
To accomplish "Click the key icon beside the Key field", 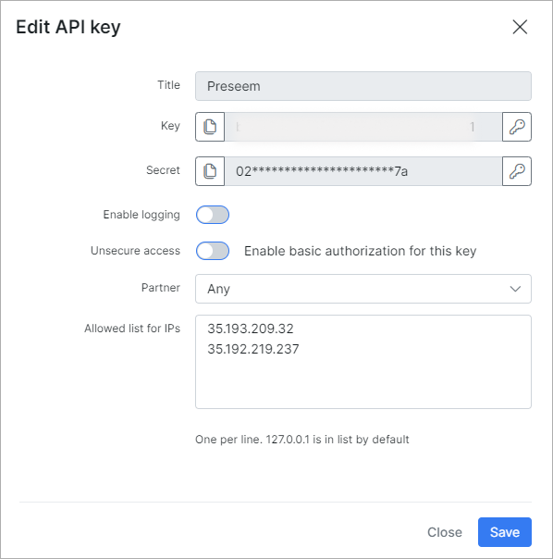I will (517, 127).
